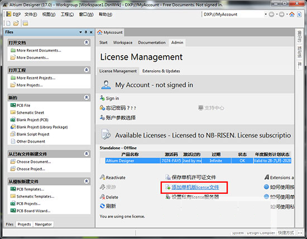Click the Blank Project (PCB) icon
307x239 pixels.
pos(13,120)
